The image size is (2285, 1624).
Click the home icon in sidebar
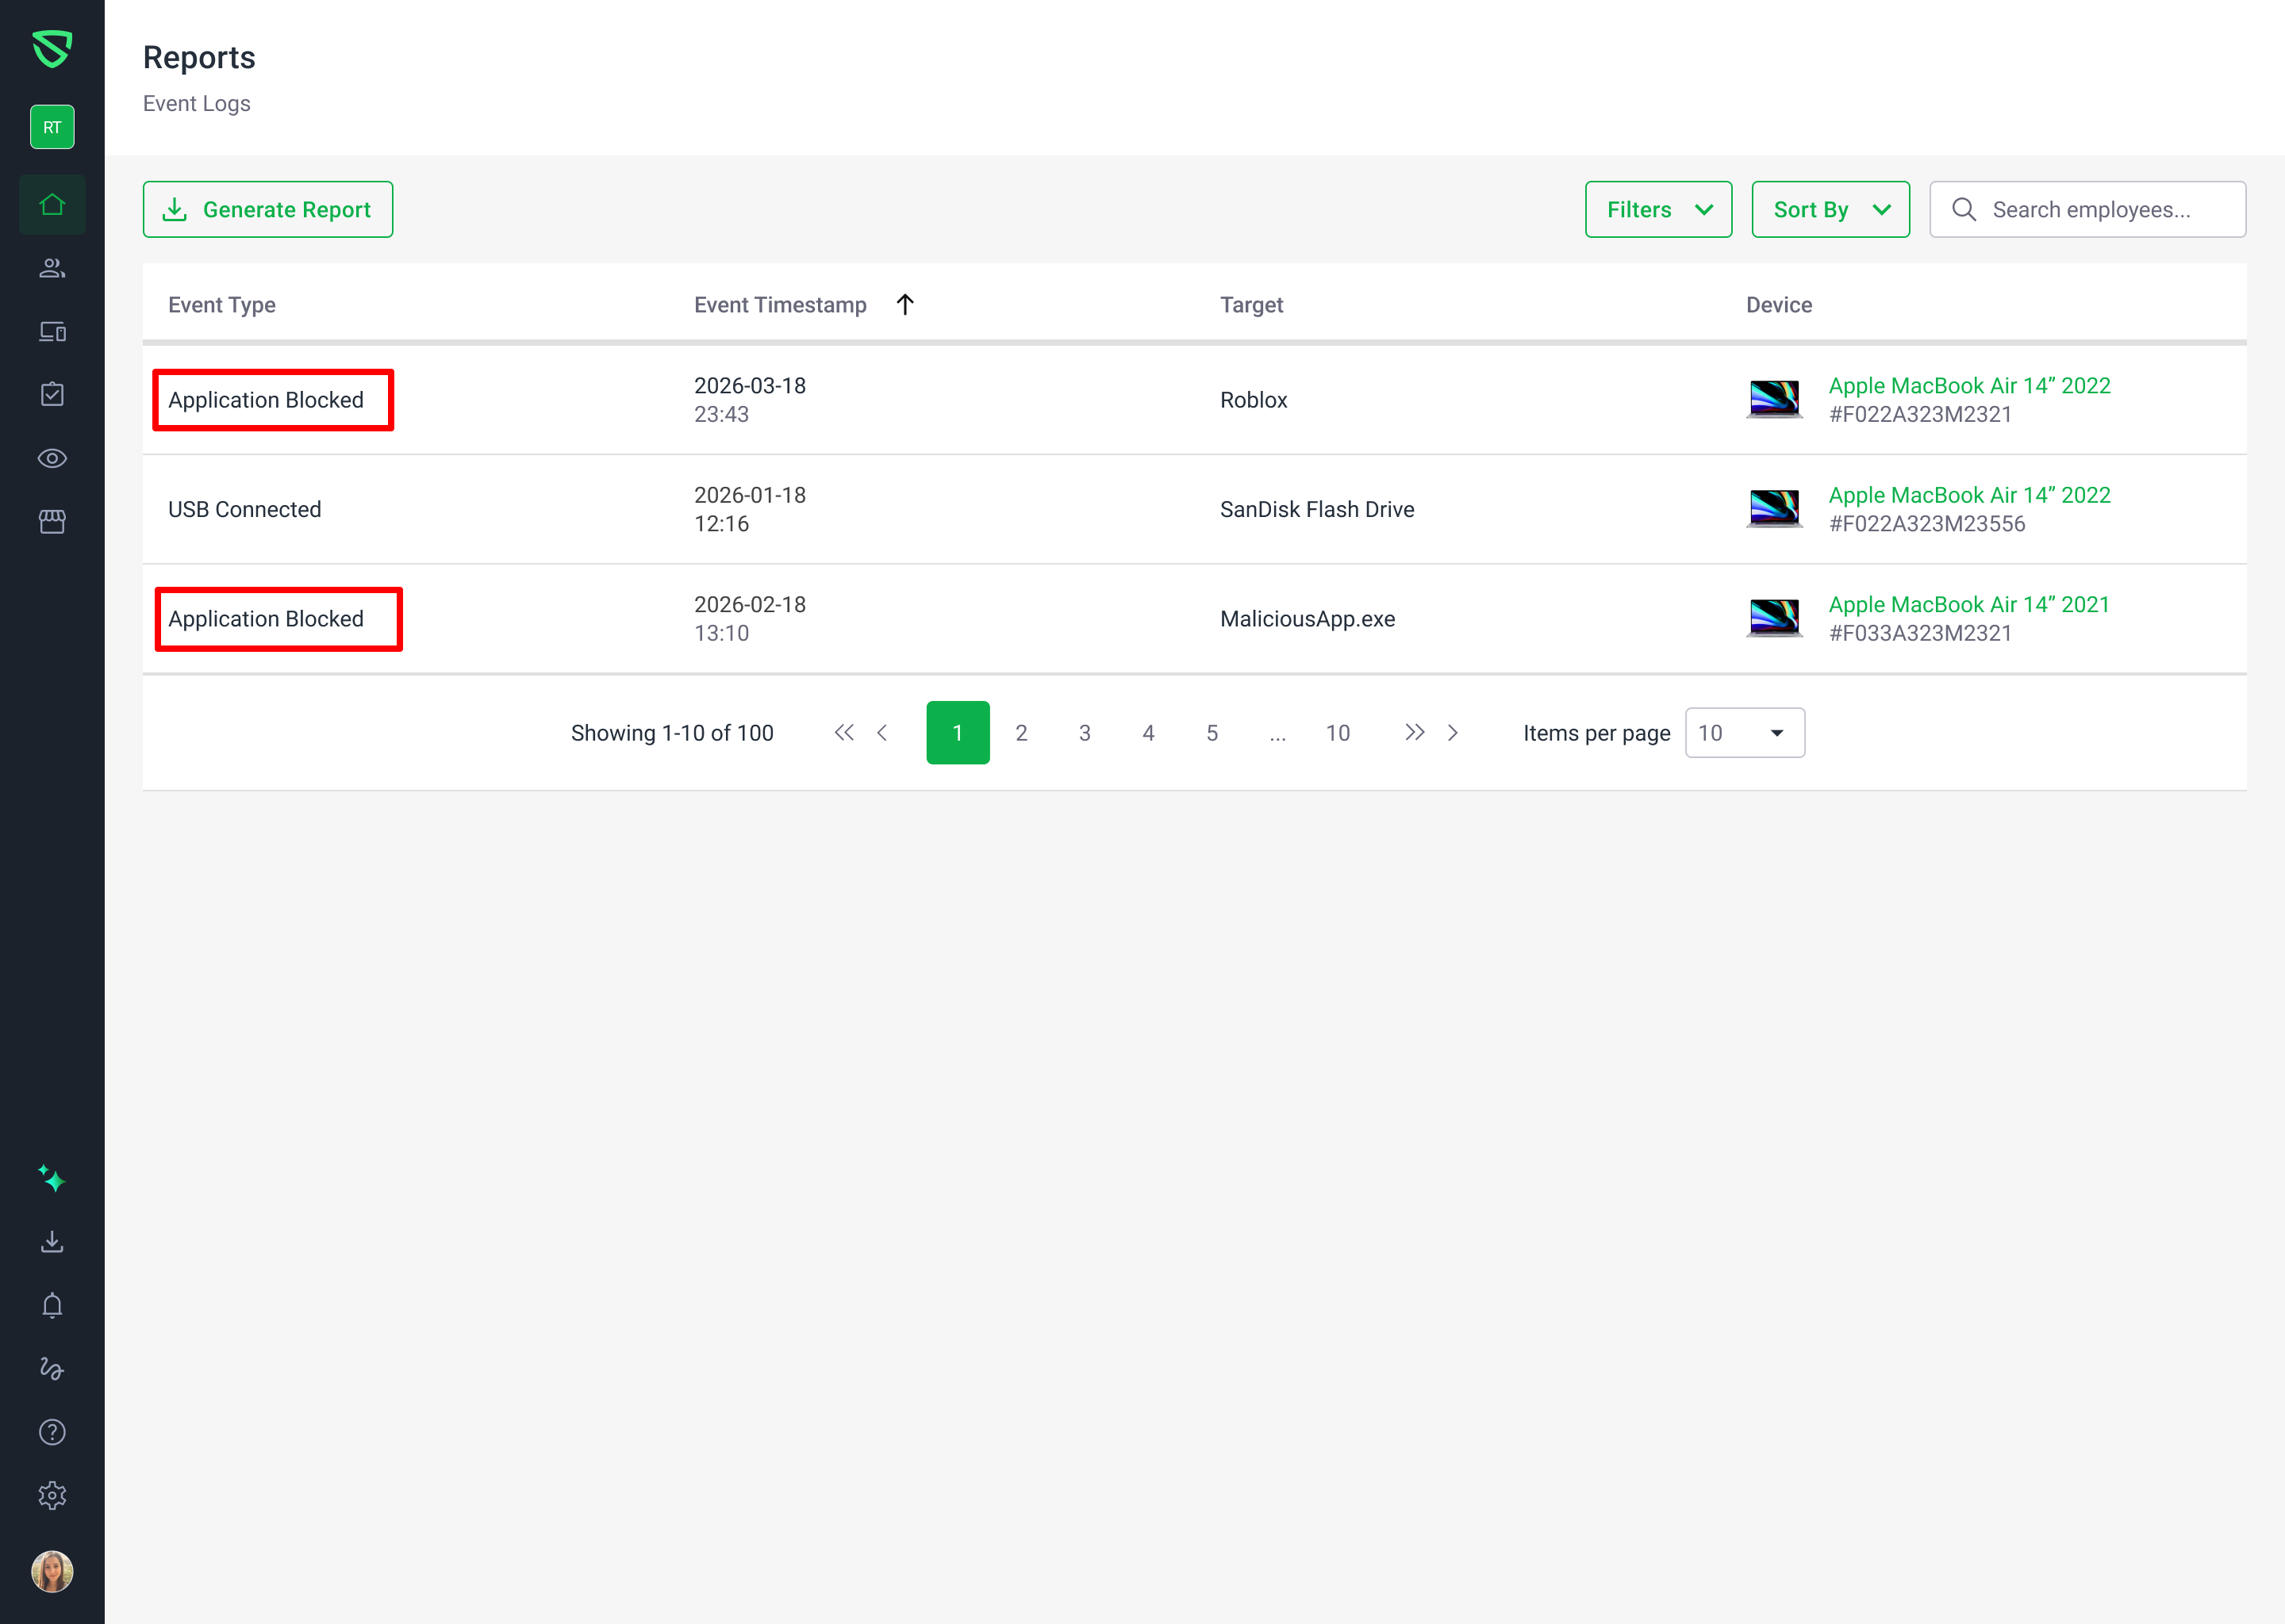(52, 205)
